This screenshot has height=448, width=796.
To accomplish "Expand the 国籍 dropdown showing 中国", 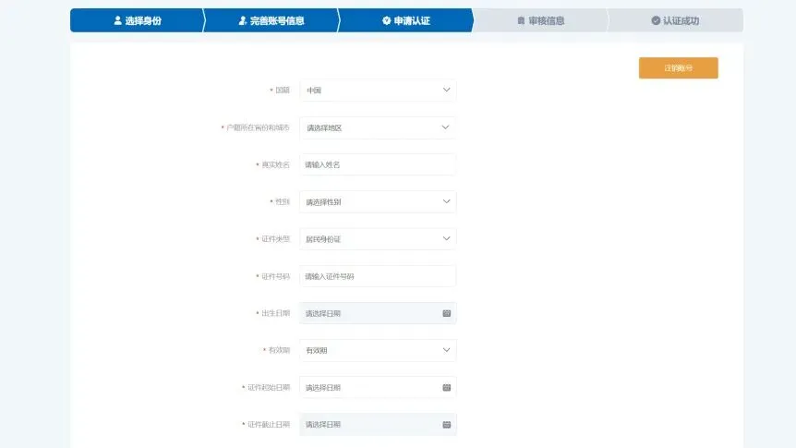I will pyautogui.click(x=378, y=91).
